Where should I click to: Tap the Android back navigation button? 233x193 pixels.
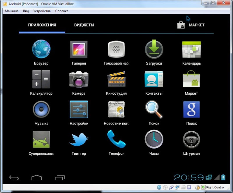(14, 178)
